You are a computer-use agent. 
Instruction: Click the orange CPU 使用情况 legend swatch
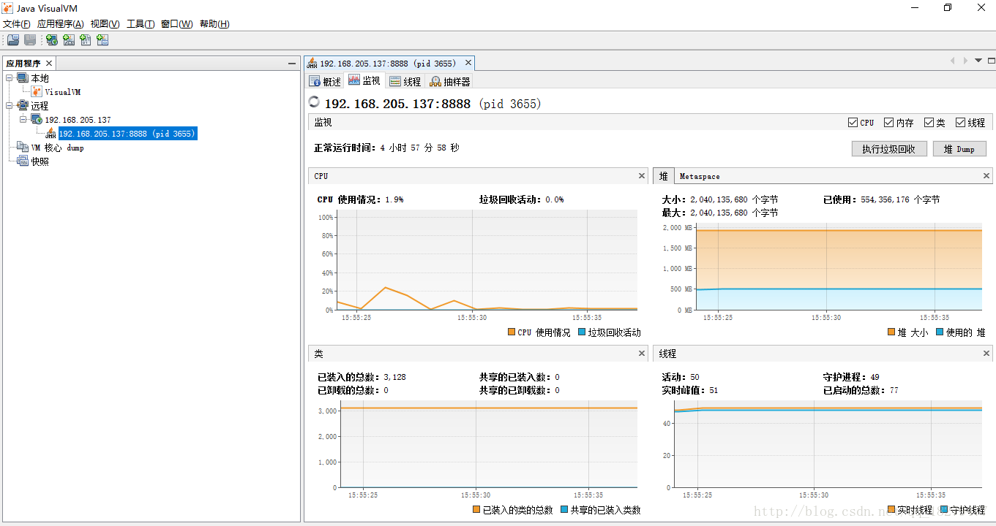point(511,332)
